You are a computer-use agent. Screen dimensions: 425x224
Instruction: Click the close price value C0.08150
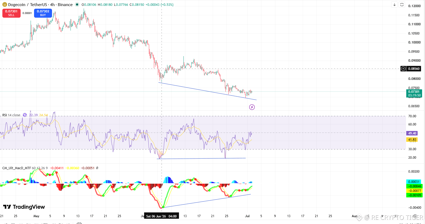pos(137,5)
